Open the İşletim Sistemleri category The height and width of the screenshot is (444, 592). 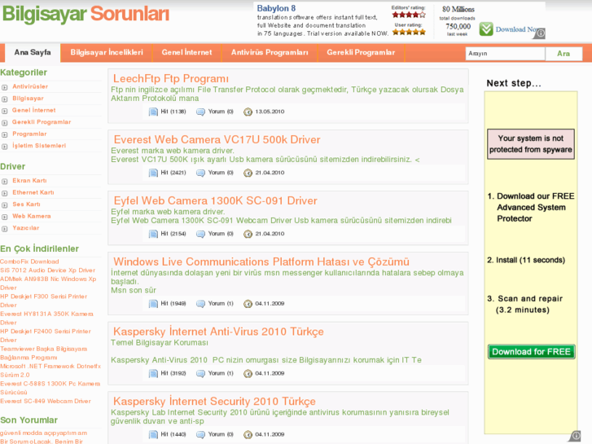[39, 146]
